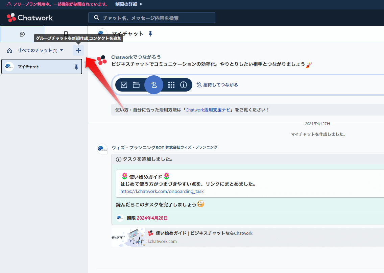This screenshot has height=273, width=384.
Task: Click the arrow next to 制限の詳細
Action: pyautogui.click(x=141, y=4)
